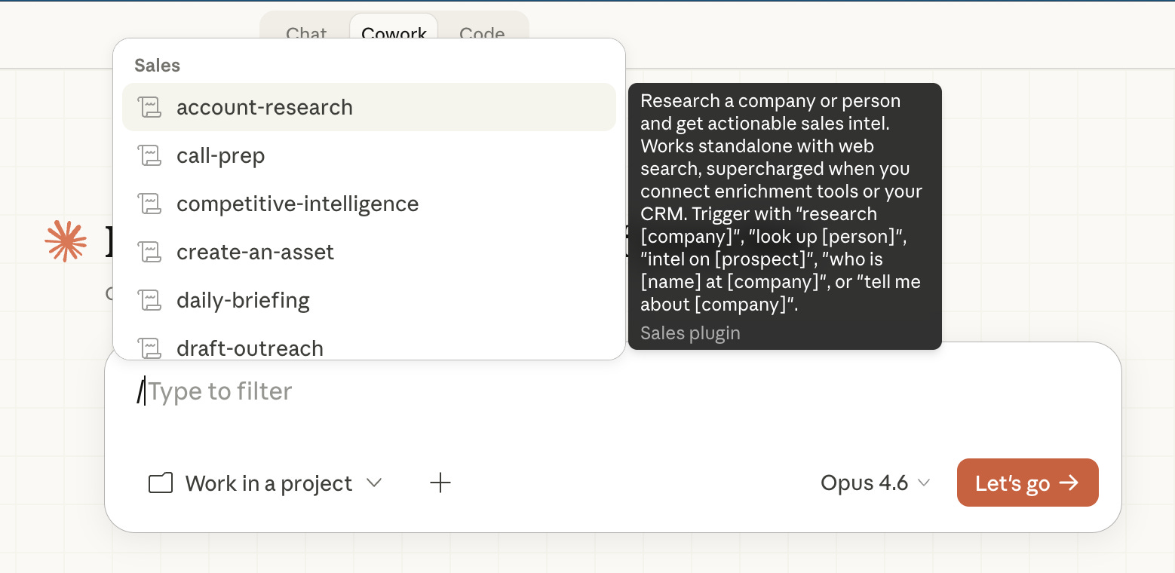Open the Opus 4.6 model selector

tap(876, 483)
